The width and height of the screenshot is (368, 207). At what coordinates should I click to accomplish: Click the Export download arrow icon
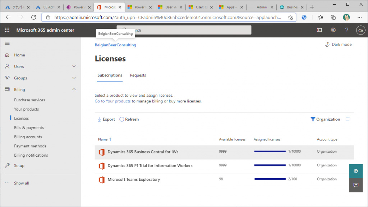coord(99,119)
